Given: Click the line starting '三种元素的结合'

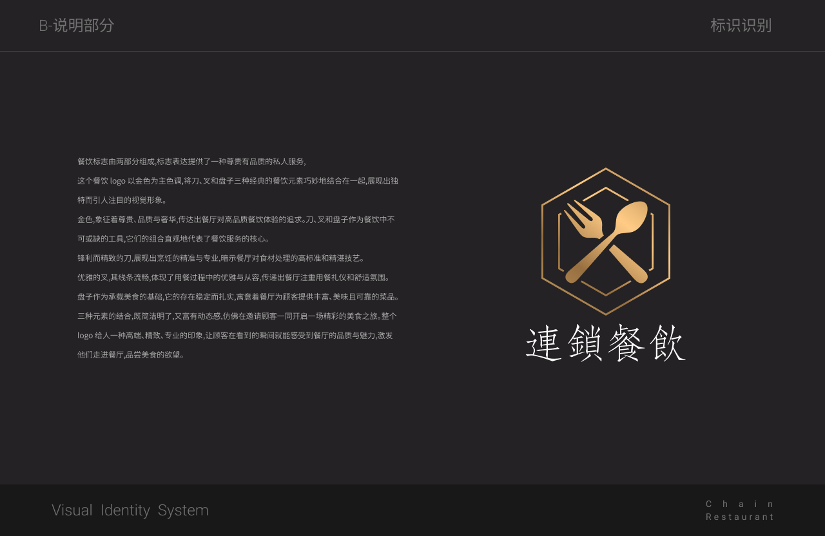Looking at the screenshot, I should pos(237,316).
